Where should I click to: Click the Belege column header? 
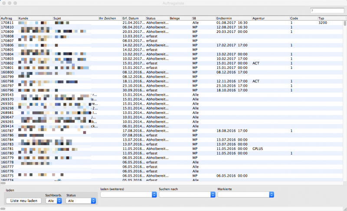click(x=180, y=18)
